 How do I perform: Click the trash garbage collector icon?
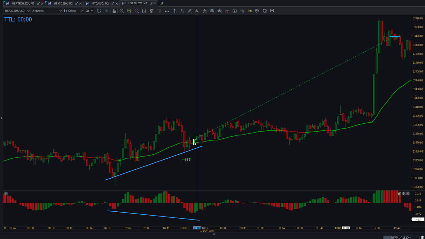pyautogui.click(x=422, y=237)
